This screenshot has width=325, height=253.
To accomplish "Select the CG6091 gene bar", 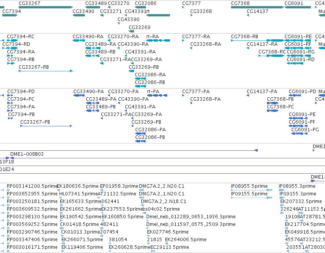I will 298,7.
